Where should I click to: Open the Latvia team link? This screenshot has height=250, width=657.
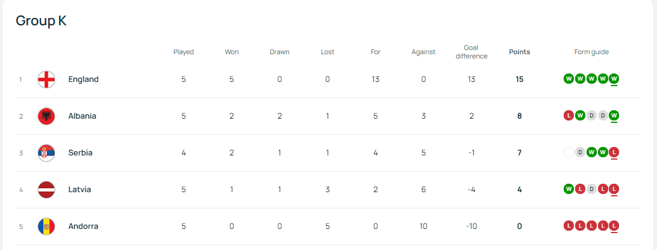coord(79,190)
